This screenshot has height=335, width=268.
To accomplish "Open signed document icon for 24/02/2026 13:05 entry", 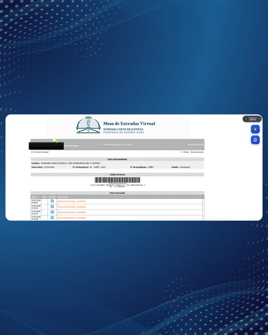I will (52, 206).
